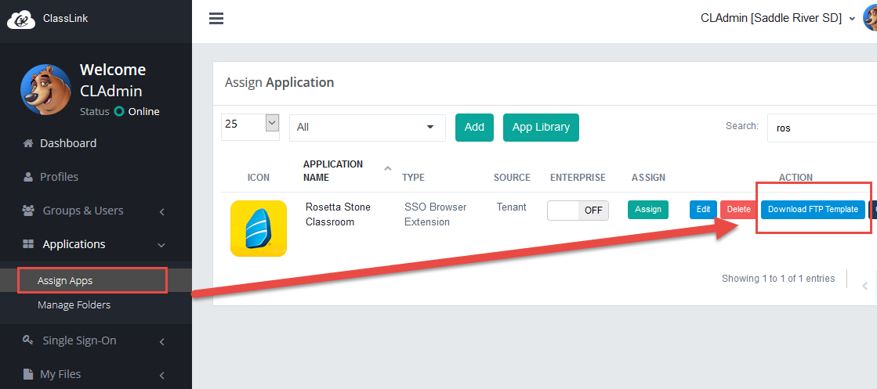Open the All filter dropdown
The height and width of the screenshot is (389, 877).
click(x=368, y=128)
